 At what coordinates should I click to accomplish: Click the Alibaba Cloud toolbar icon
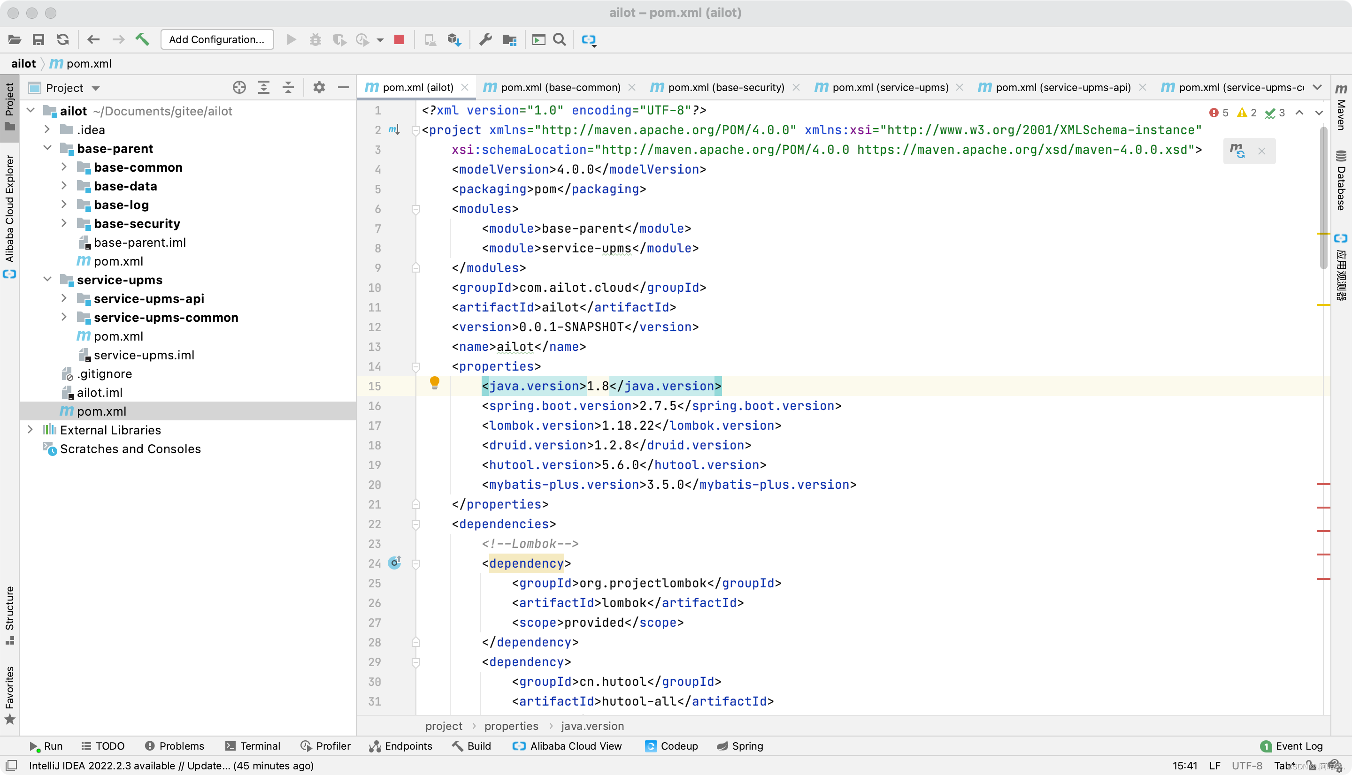(588, 40)
